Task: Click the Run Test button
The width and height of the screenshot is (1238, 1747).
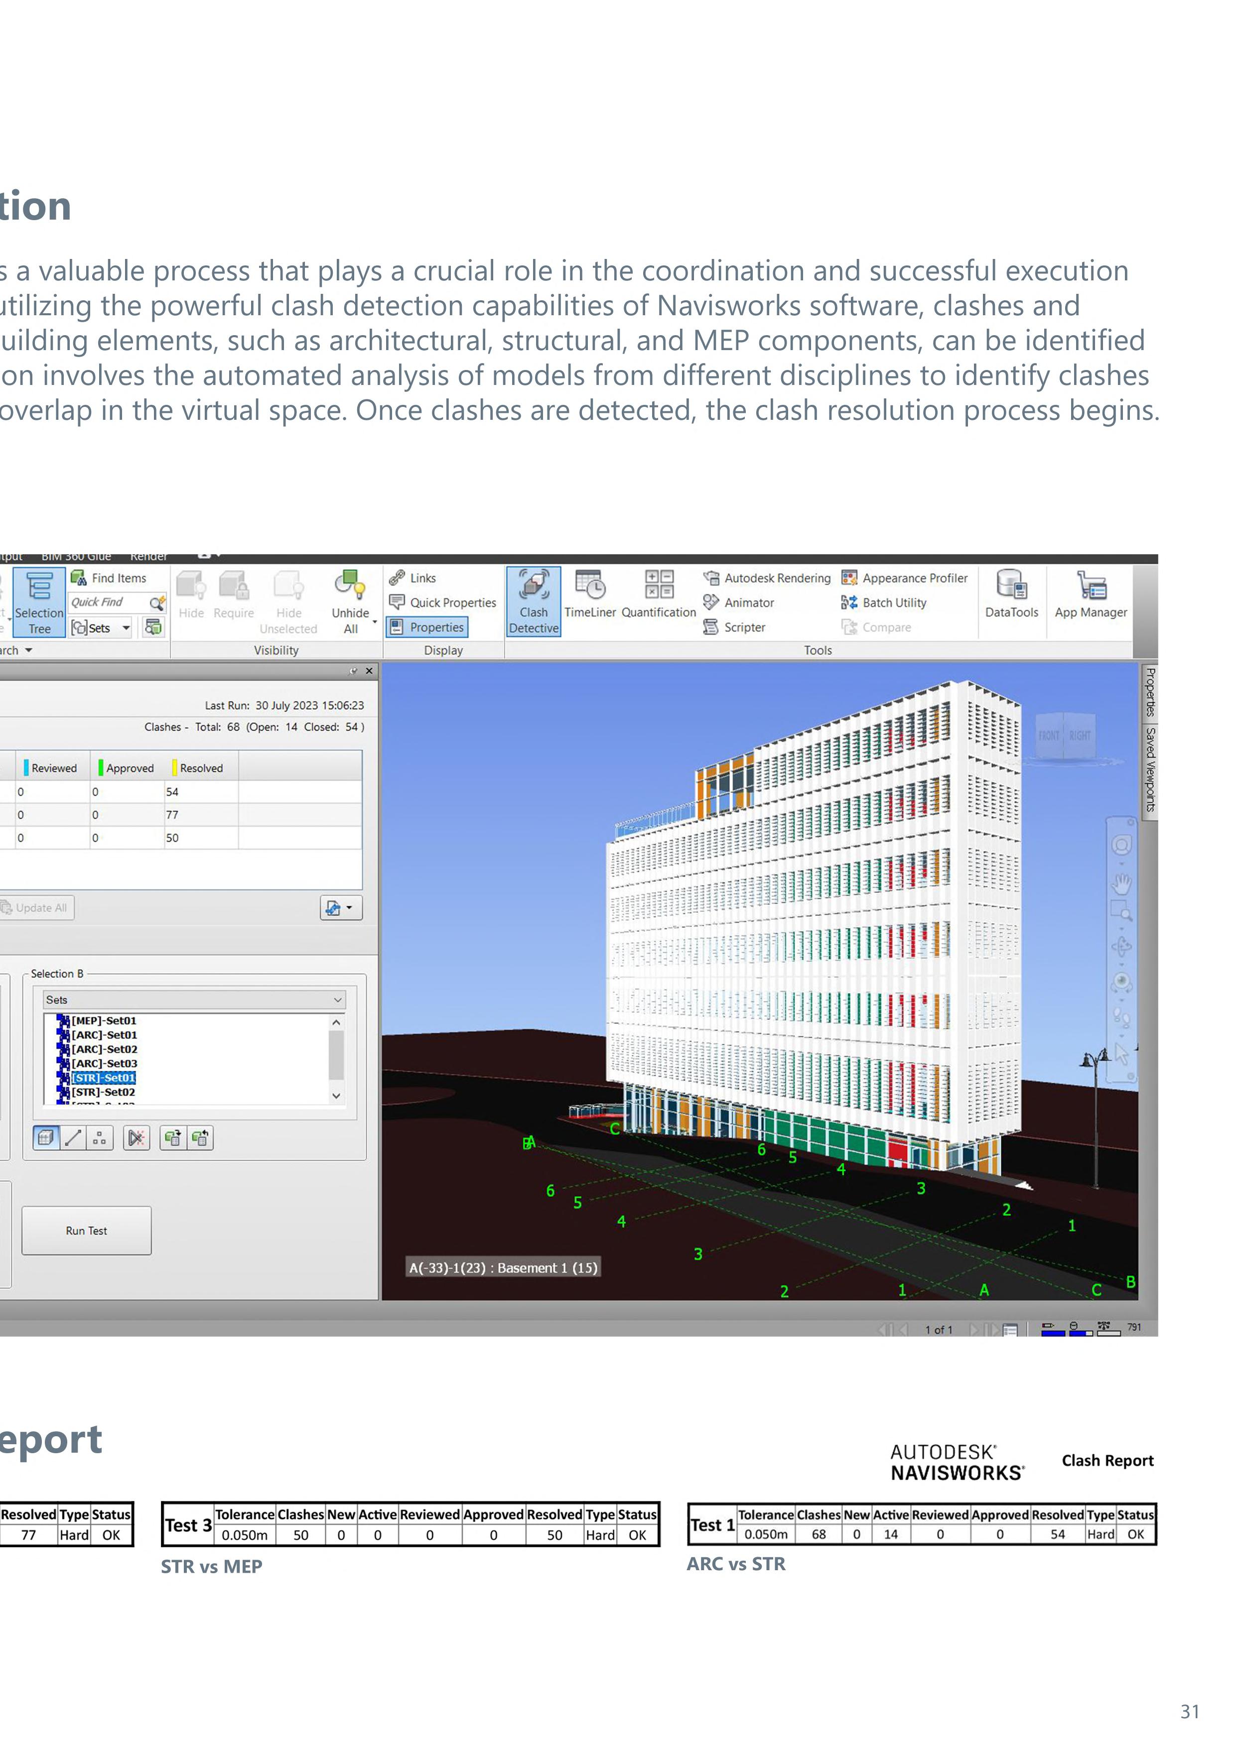Action: (86, 1231)
